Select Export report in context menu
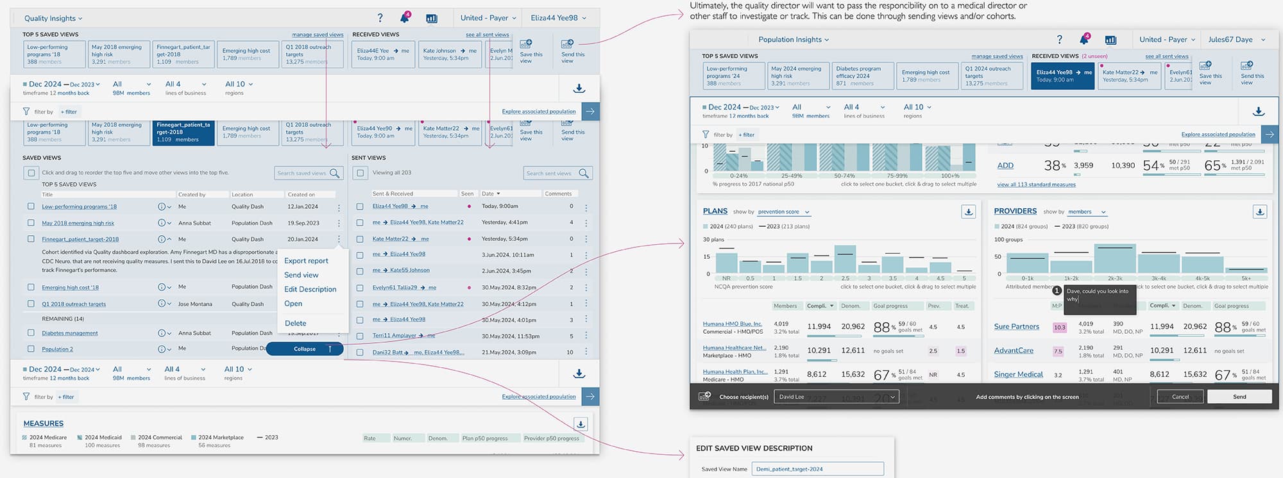Viewport: 1283px width, 478px height. pos(306,261)
